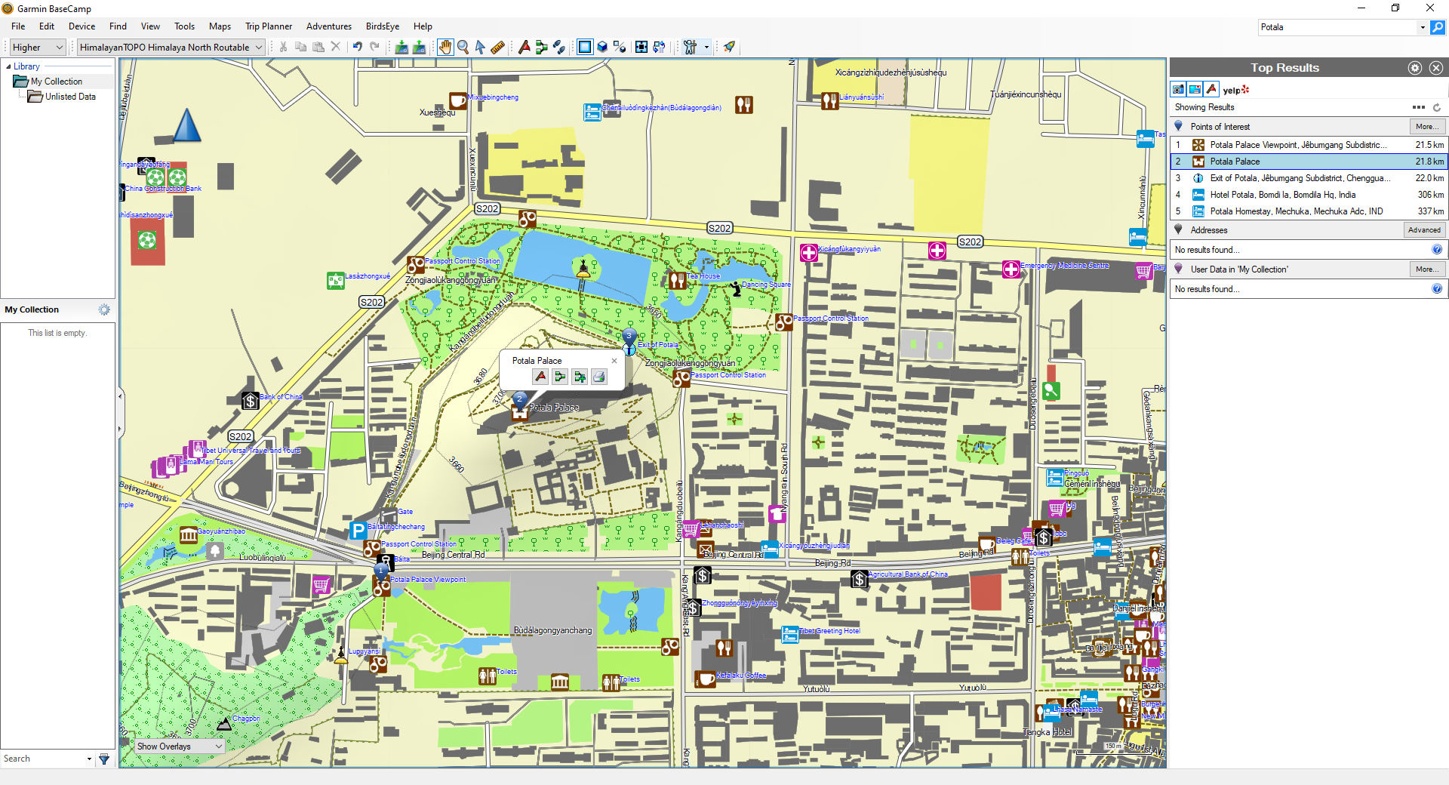
Task: Click print icon in Potala Palace popup
Action: click(598, 377)
